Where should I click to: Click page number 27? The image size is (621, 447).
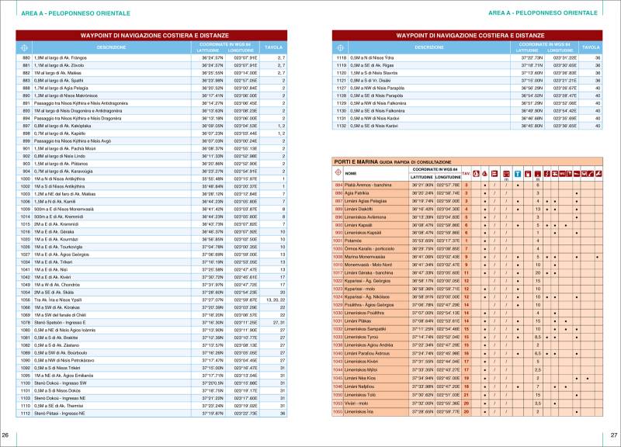point(614,435)
